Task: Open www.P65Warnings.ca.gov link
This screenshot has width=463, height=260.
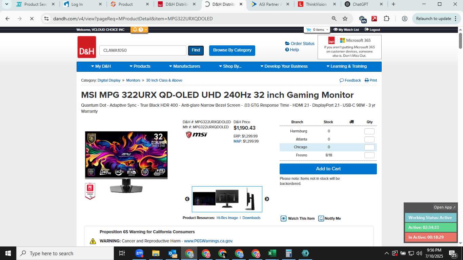Action: (x=208, y=241)
